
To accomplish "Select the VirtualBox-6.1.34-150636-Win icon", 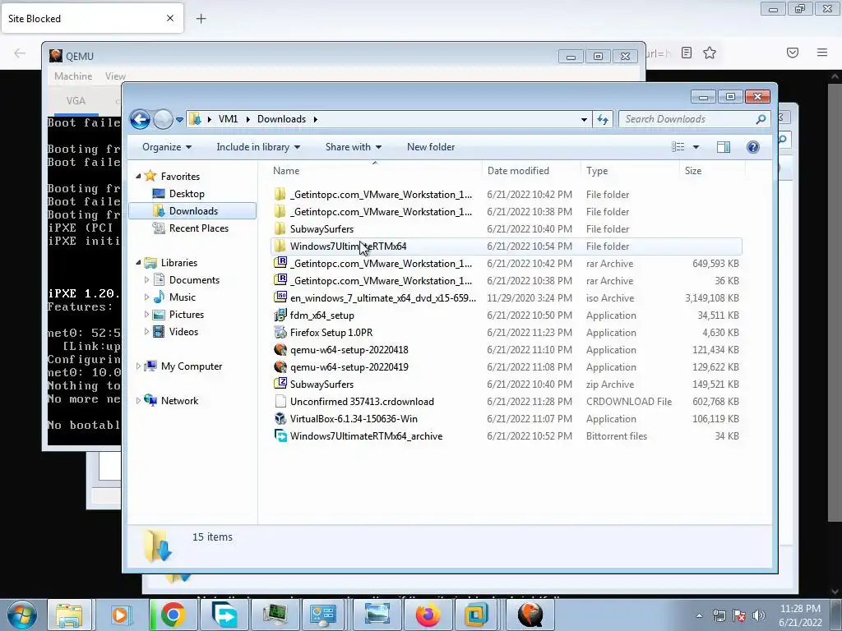I will tap(280, 418).
